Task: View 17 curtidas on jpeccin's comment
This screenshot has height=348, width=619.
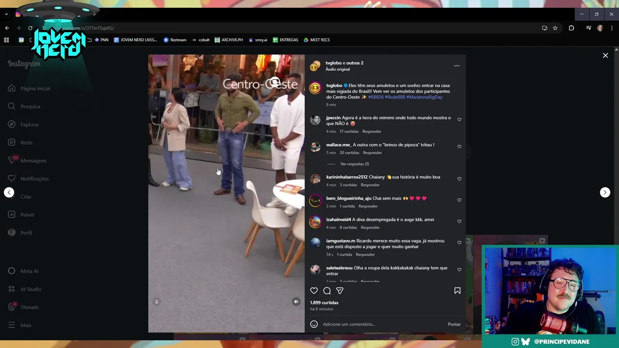Action: click(349, 131)
